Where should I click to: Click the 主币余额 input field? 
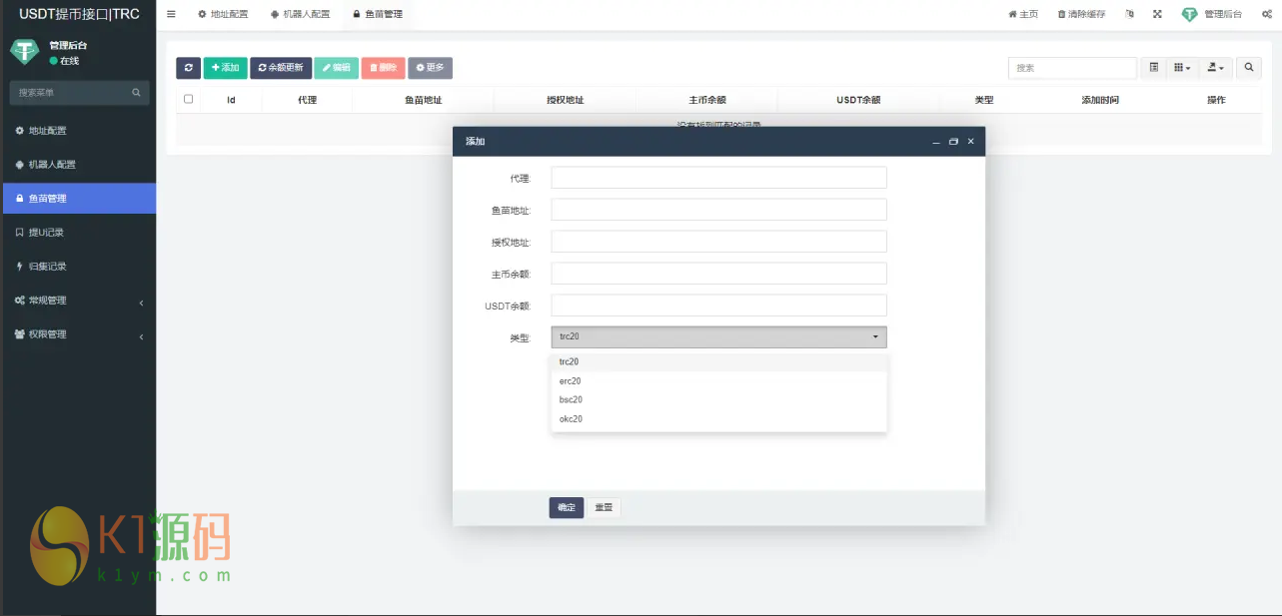(718, 274)
